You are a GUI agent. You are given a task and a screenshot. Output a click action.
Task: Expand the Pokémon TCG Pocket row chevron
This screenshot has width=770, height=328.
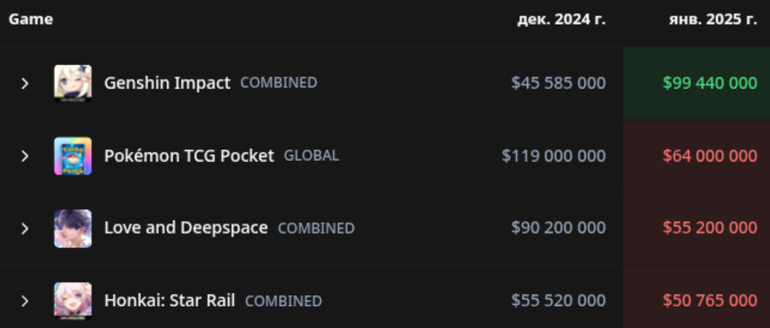point(24,155)
